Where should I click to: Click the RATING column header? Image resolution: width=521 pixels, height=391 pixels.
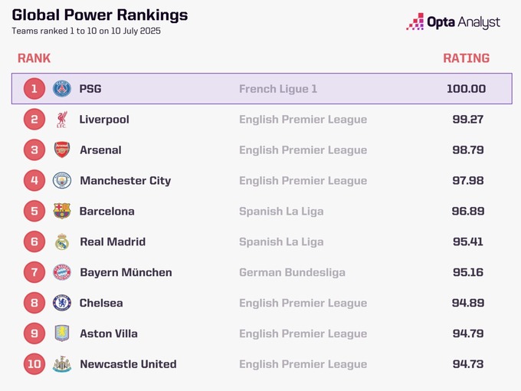click(466, 58)
